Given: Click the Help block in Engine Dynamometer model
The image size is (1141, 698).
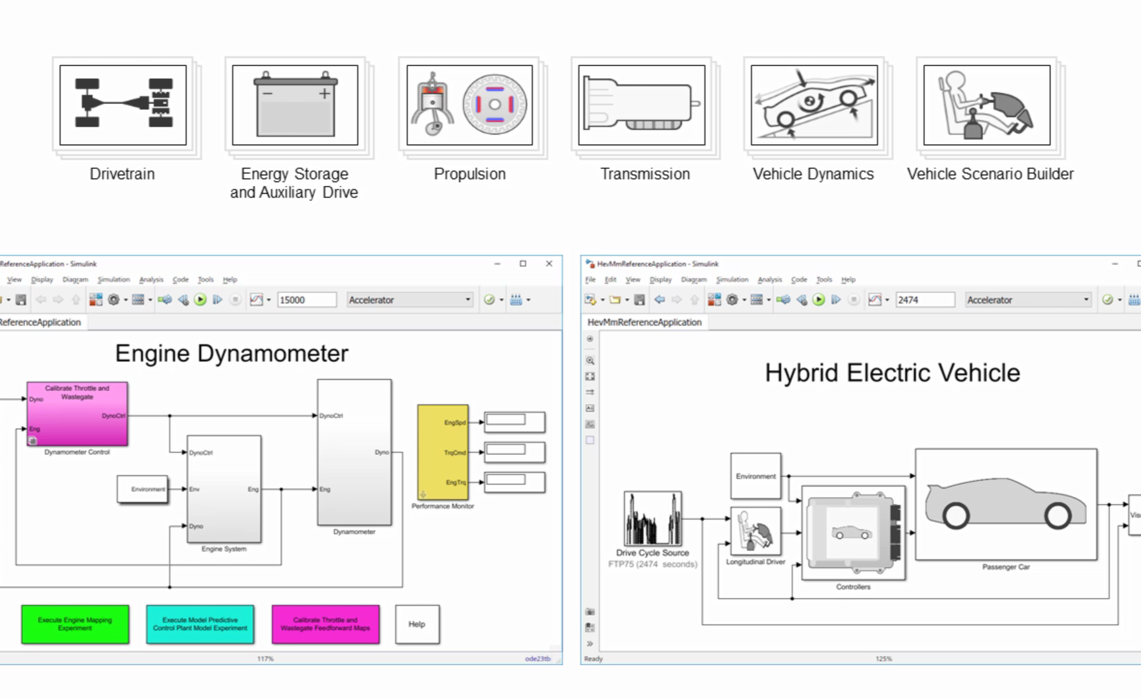Looking at the screenshot, I should 416,624.
